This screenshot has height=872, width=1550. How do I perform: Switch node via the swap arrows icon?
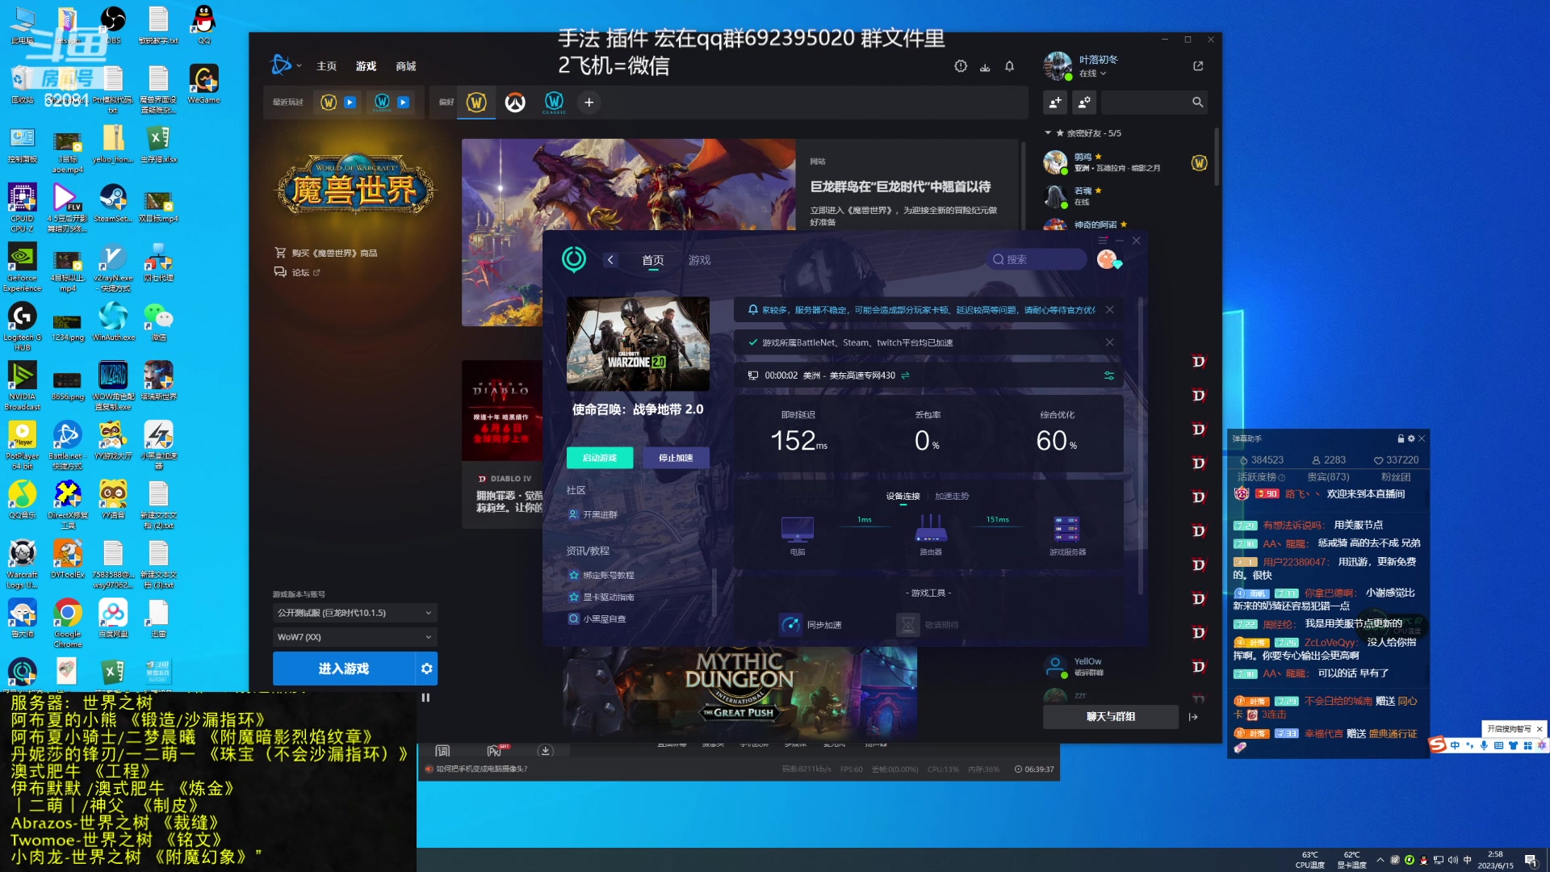click(x=906, y=375)
